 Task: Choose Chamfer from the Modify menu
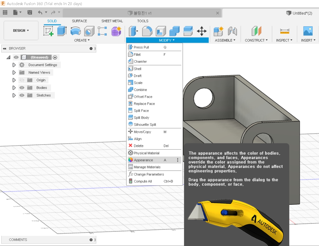coord(155,62)
